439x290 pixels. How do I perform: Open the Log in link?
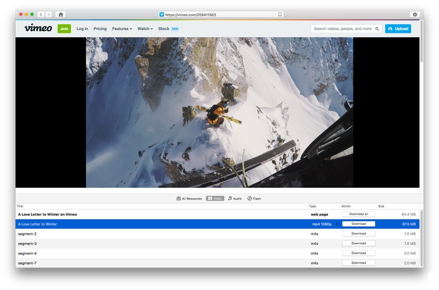(82, 29)
